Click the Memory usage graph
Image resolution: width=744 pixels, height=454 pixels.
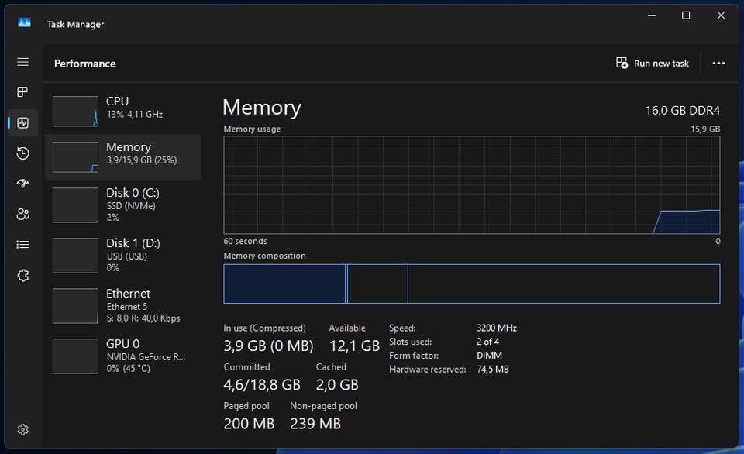coord(472,185)
